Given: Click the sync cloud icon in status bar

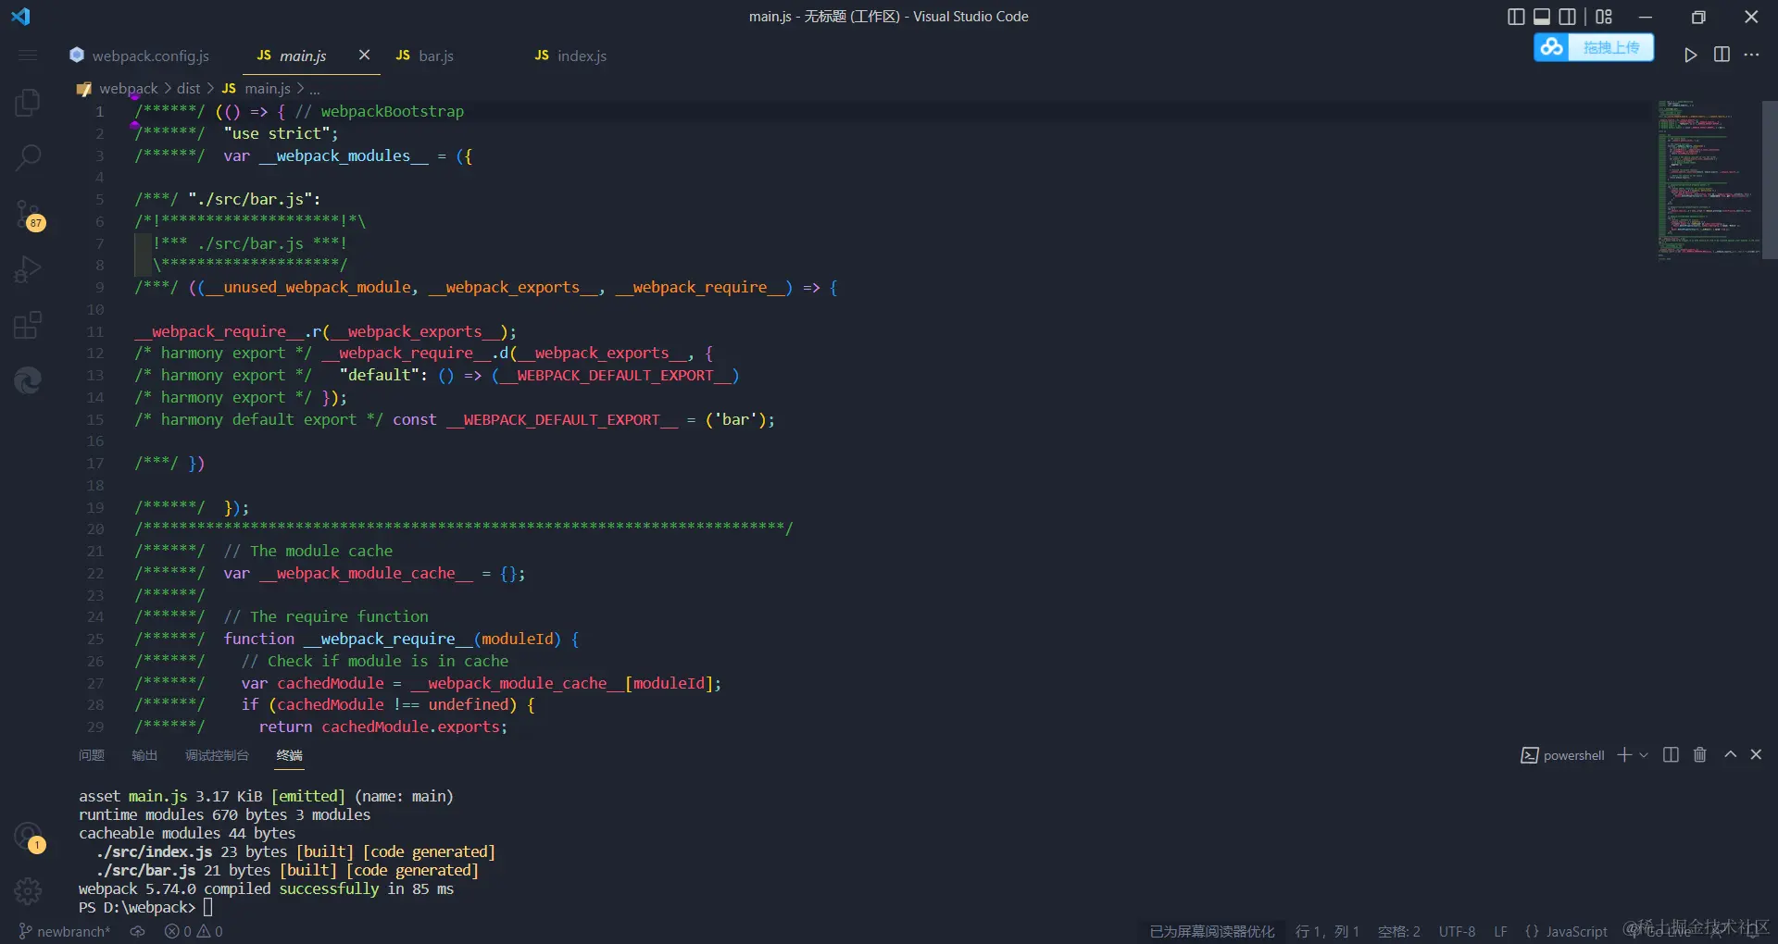Looking at the screenshot, I should click(x=137, y=931).
